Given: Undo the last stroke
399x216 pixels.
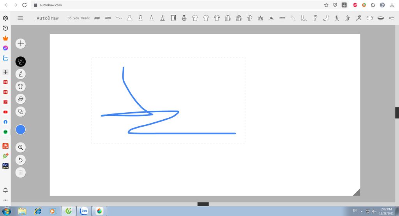Looking at the screenshot, I should (21, 160).
